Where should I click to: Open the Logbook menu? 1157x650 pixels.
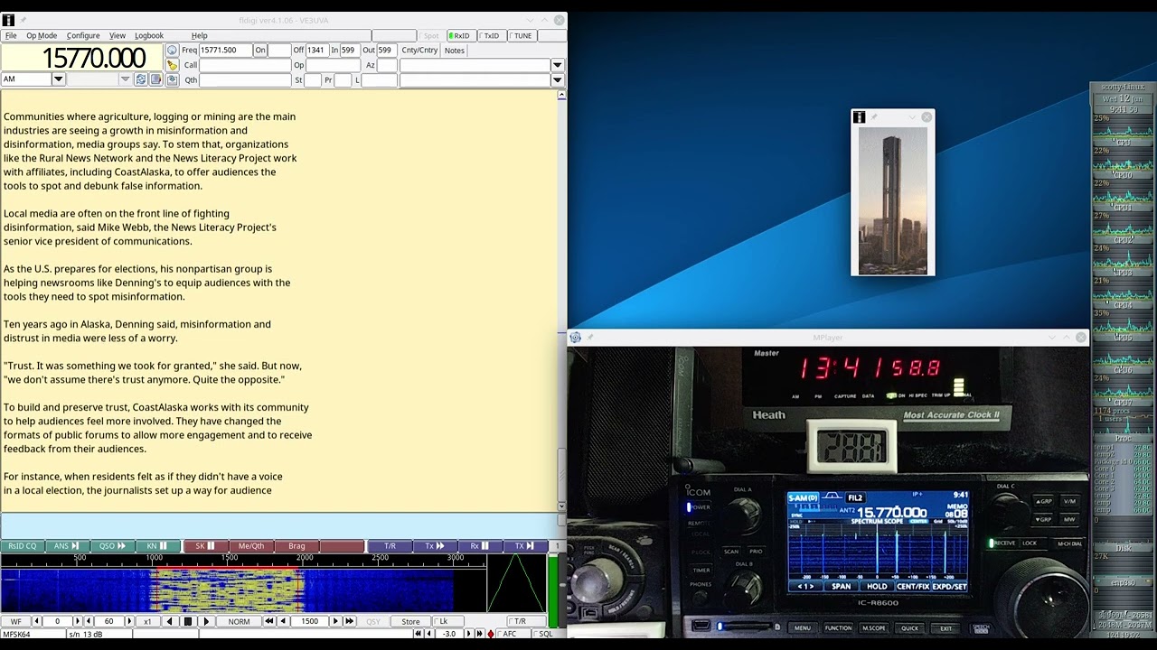pos(149,36)
